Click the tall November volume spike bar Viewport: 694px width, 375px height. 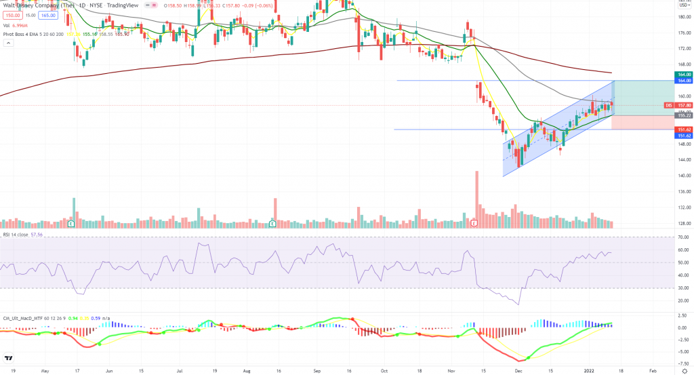(476, 199)
